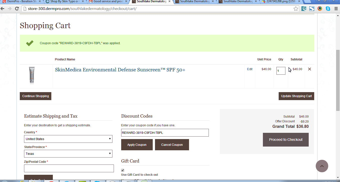340x182 pixels.
Task: Click the Discount Codes heading
Action: (x=137, y=116)
